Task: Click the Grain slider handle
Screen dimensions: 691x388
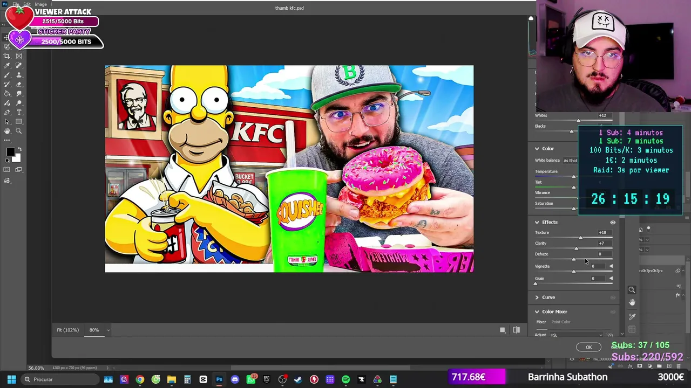Action: point(536,283)
